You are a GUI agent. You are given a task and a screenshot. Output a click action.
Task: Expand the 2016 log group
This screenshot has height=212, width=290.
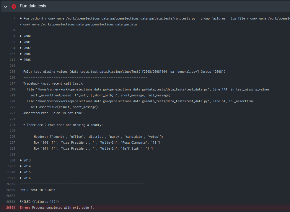coord(21,178)
